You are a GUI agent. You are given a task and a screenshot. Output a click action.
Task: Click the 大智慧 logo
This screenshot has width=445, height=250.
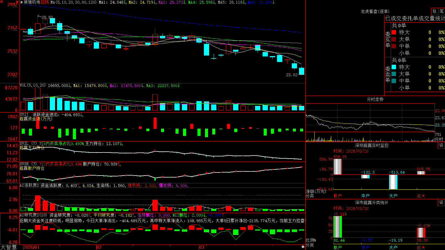coord(9,247)
